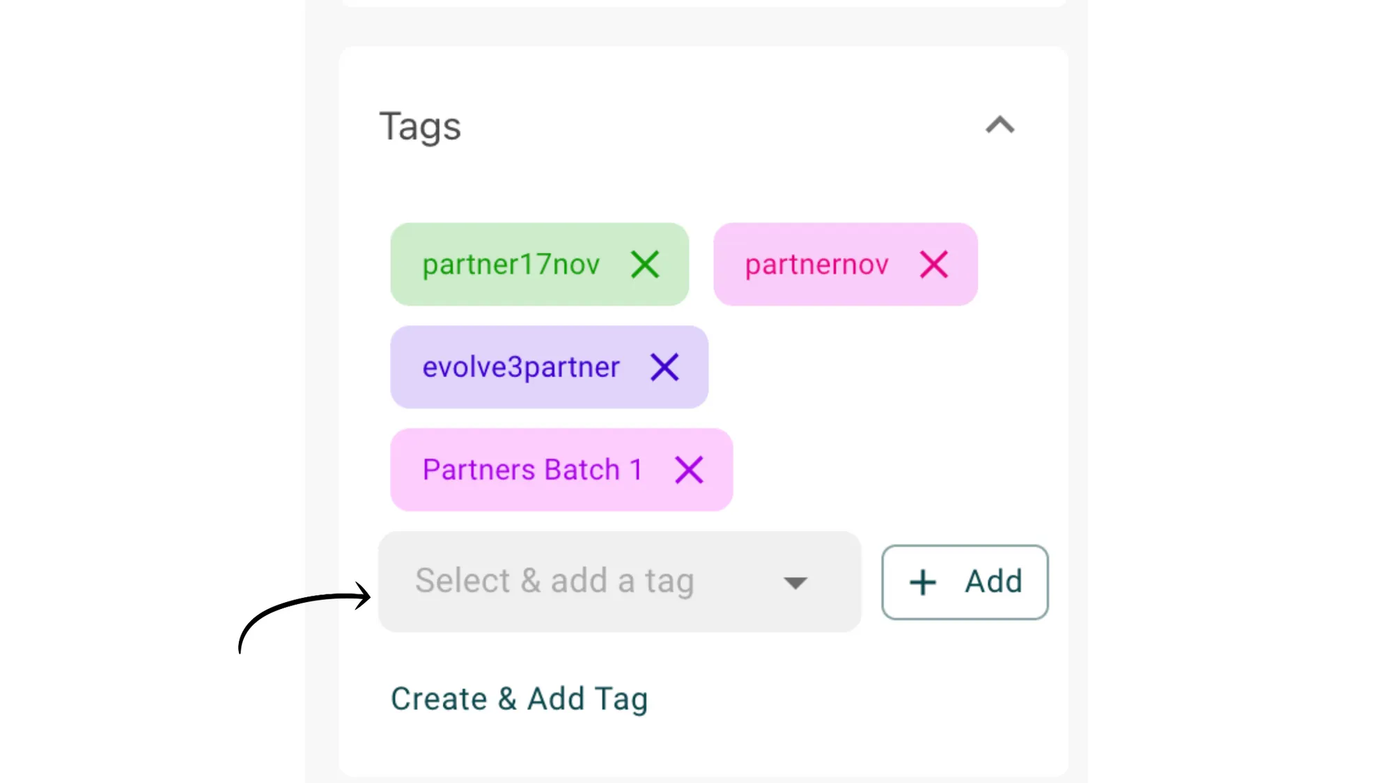Click the pink X icon beside partnernov
This screenshot has width=1393, height=783.
pos(934,264)
